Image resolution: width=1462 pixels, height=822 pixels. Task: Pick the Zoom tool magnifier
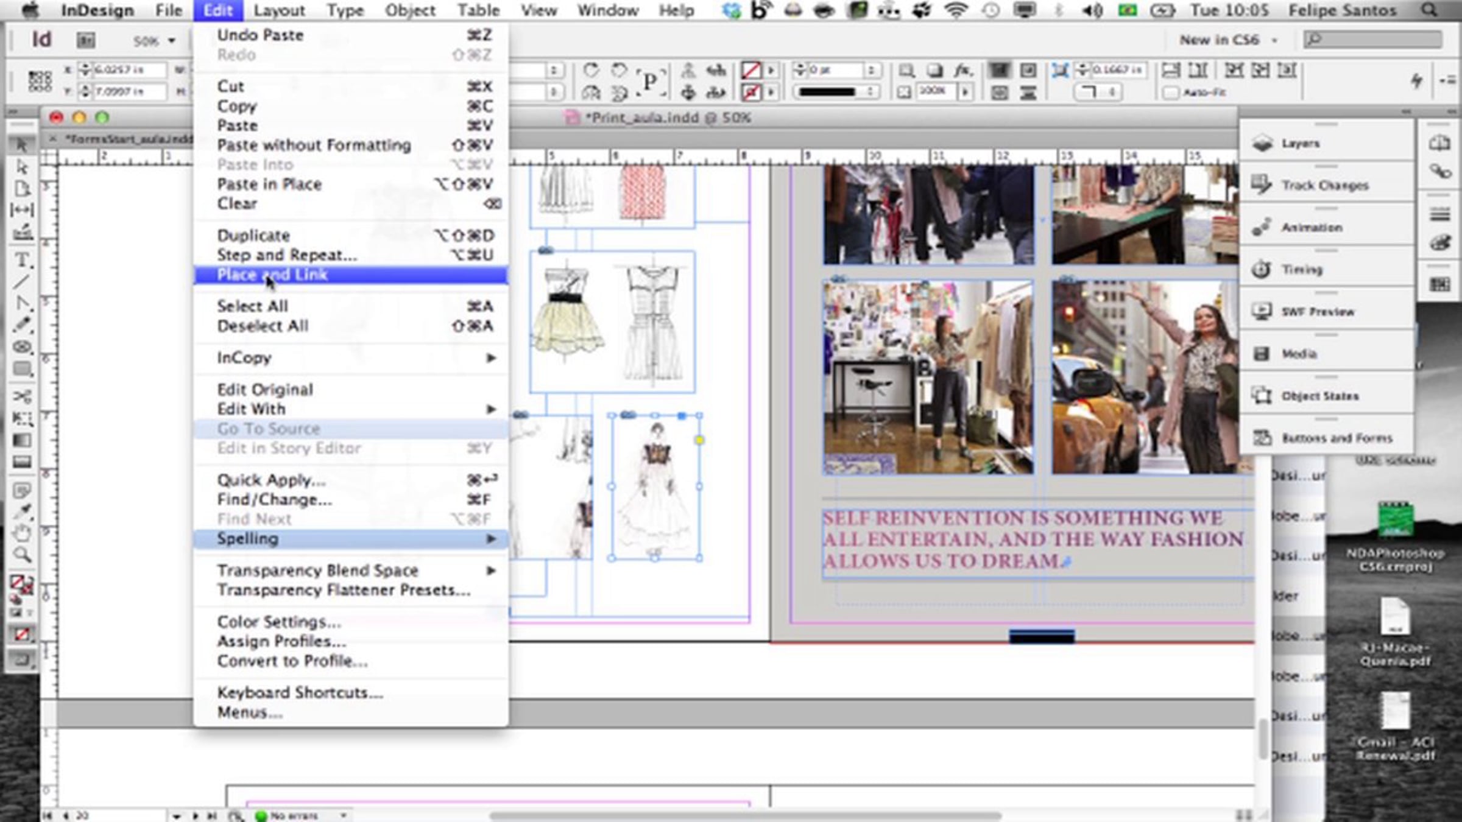(22, 554)
